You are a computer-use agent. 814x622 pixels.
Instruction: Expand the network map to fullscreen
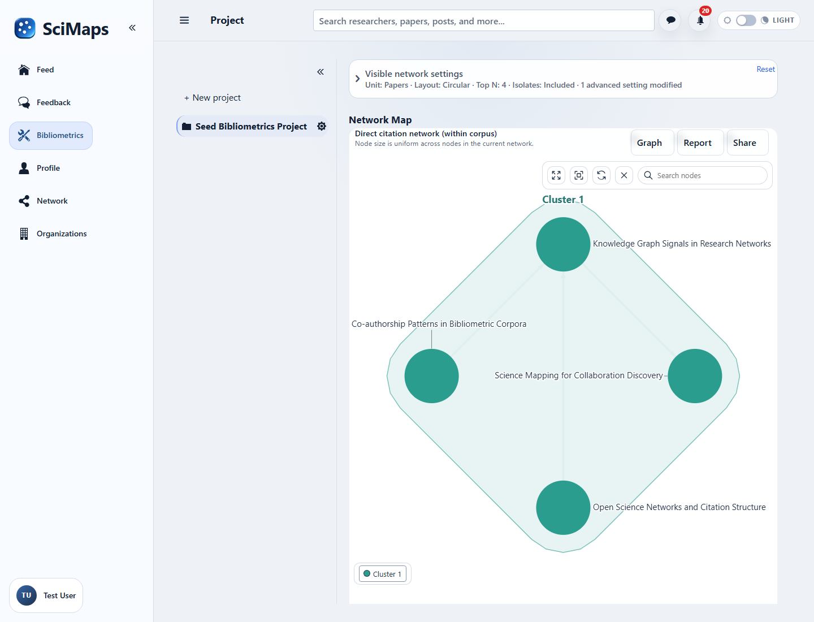pos(556,175)
